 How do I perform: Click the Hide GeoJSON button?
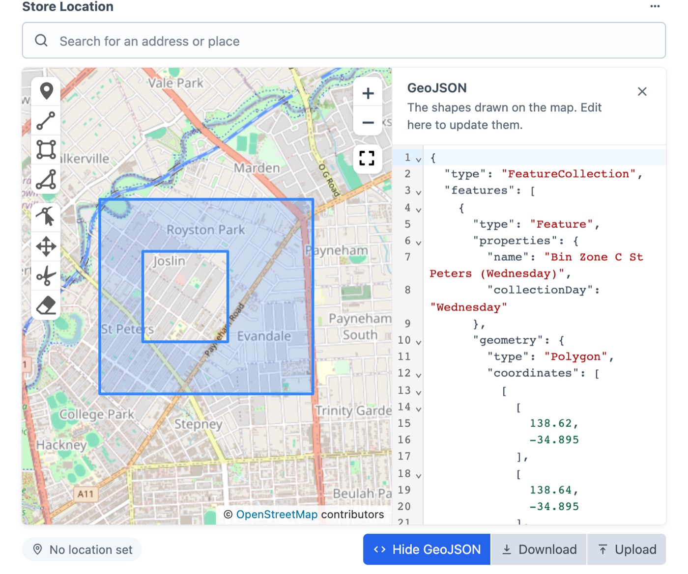[x=427, y=549]
